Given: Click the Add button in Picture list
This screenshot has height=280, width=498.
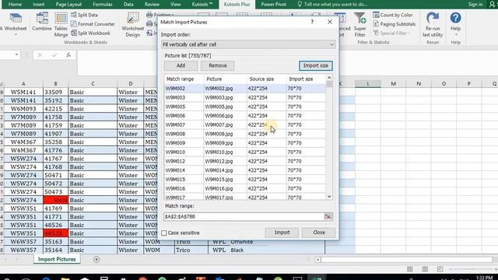Looking at the screenshot, I should tap(181, 65).
